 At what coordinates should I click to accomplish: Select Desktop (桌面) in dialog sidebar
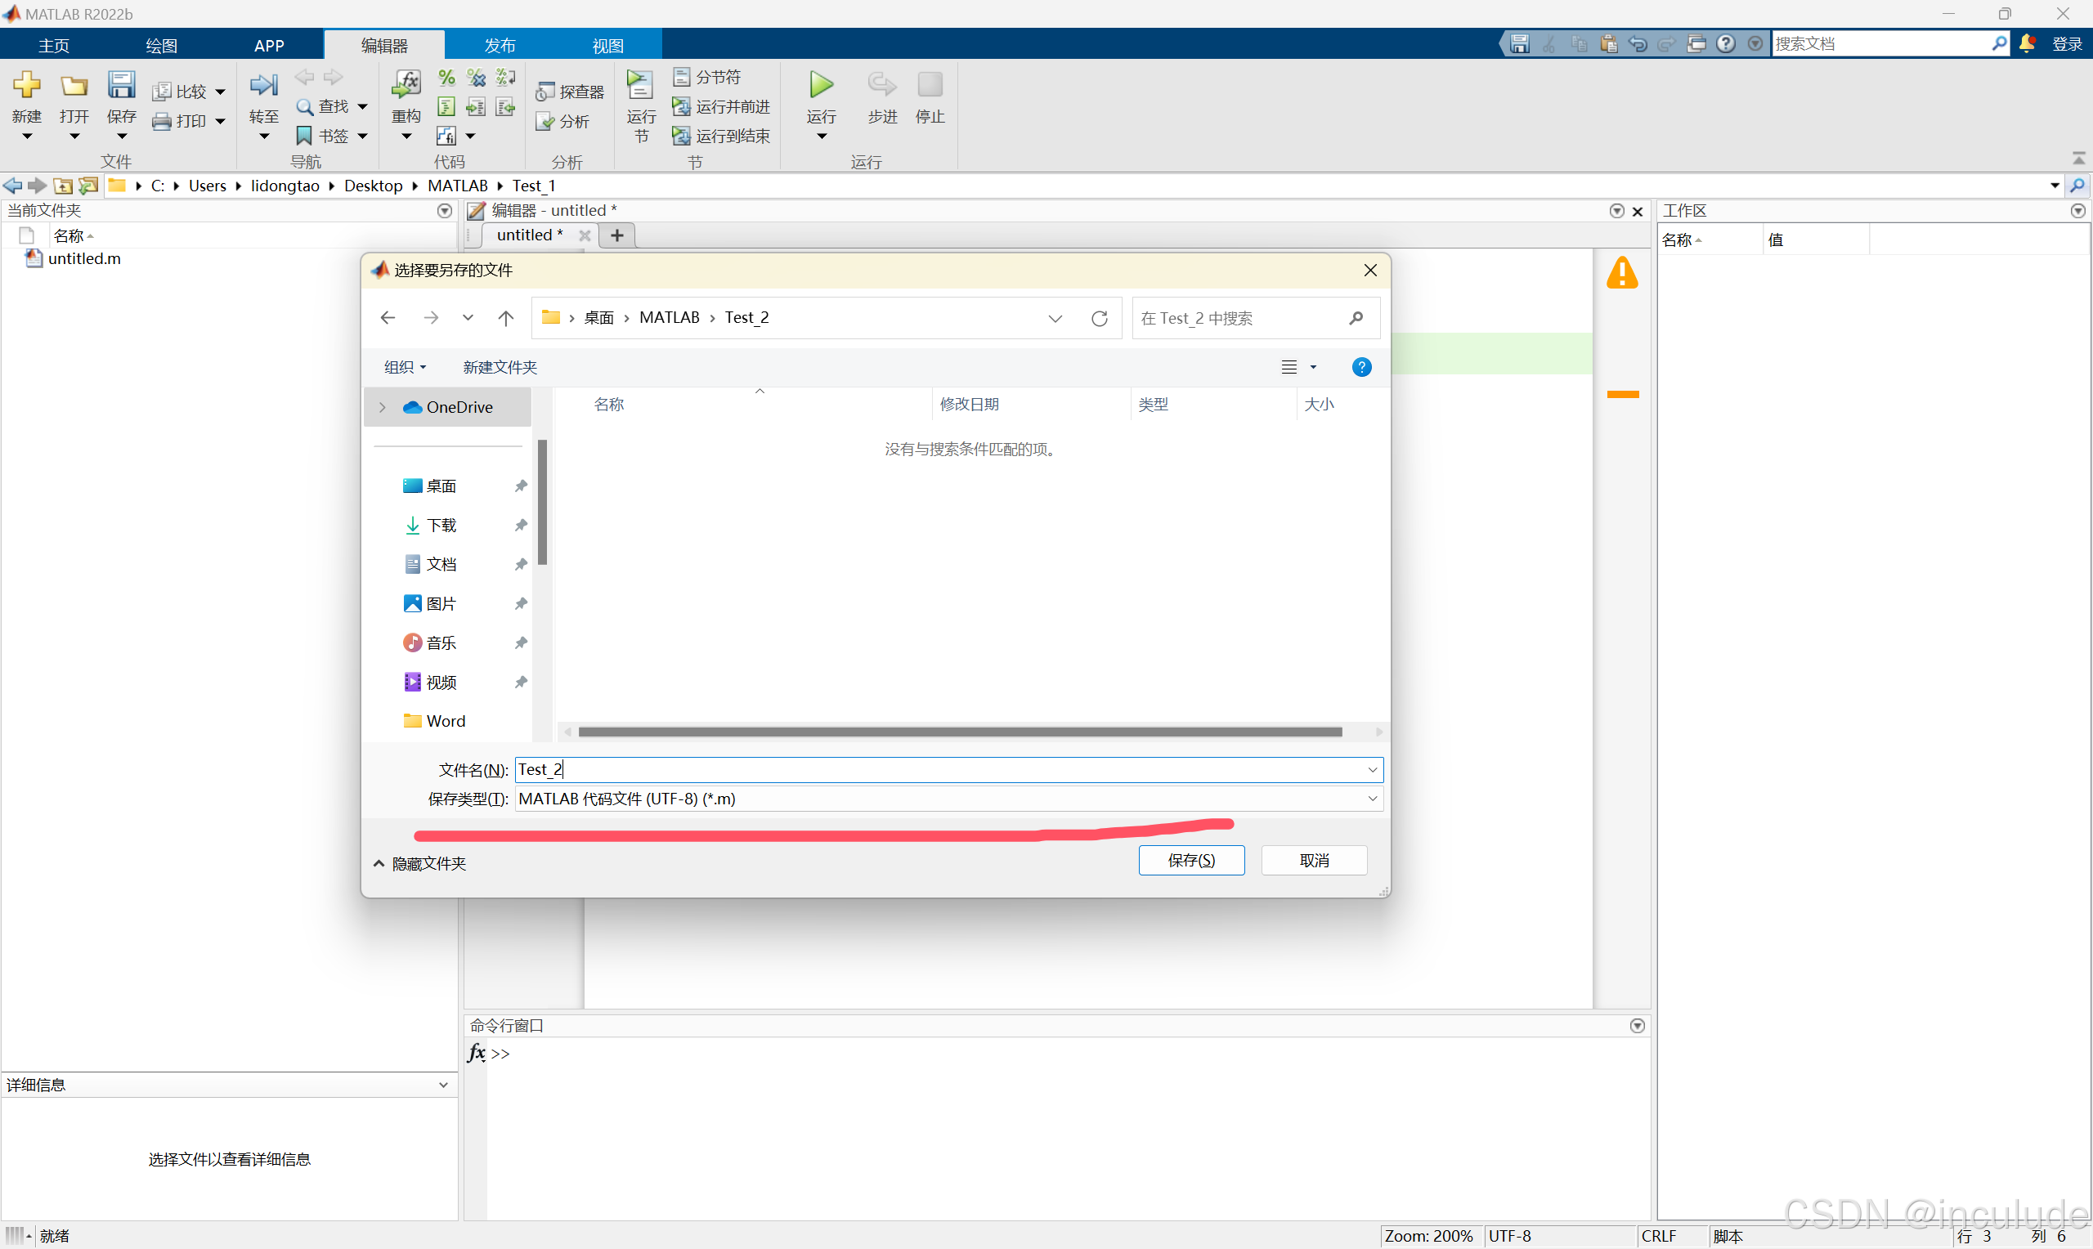click(x=441, y=486)
